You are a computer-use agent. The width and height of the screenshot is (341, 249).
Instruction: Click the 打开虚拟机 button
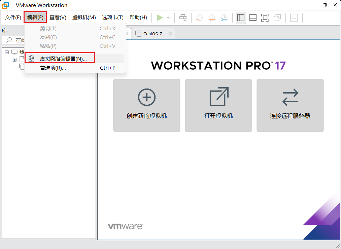click(x=218, y=105)
